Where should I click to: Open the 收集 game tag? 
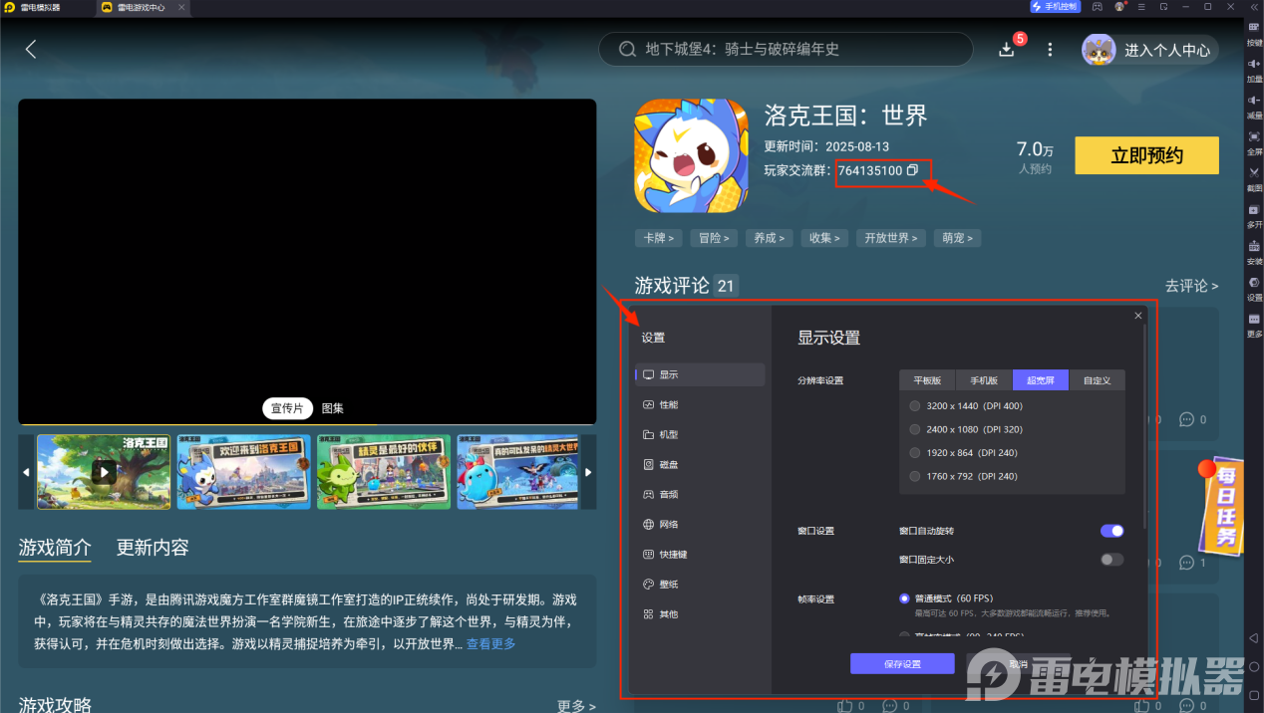point(824,238)
